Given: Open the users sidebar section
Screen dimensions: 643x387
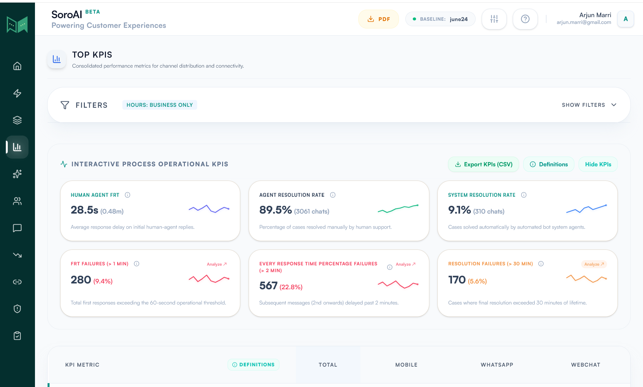Looking at the screenshot, I should [17, 201].
